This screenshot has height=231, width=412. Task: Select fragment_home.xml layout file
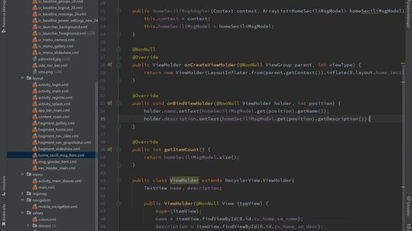[53, 130]
